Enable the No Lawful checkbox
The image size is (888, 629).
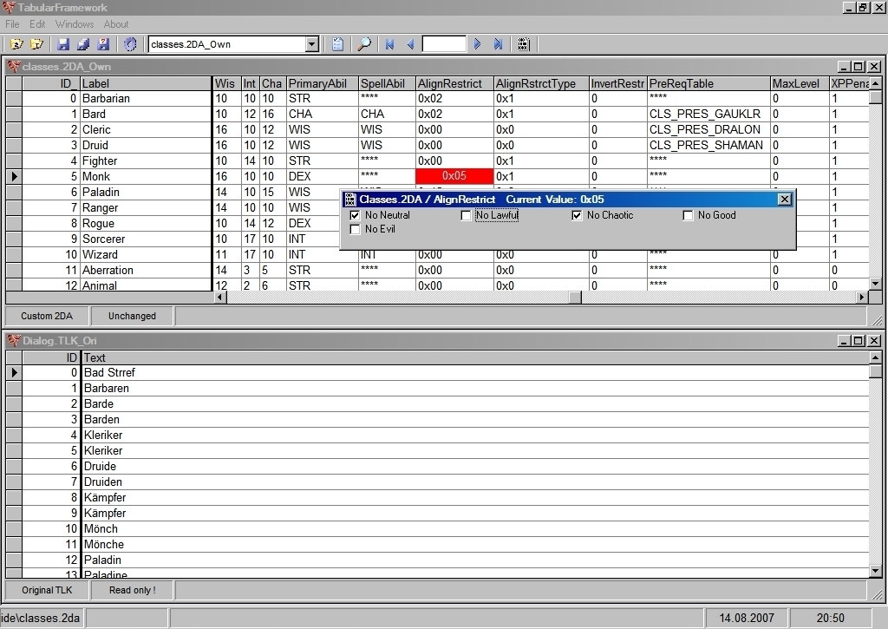point(466,215)
